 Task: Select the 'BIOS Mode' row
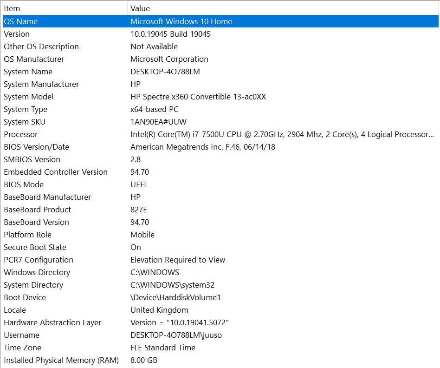click(x=24, y=184)
